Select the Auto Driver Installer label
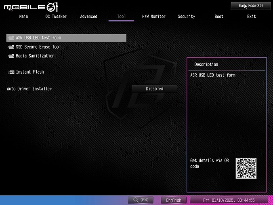This screenshot has height=205, width=273. point(29,89)
